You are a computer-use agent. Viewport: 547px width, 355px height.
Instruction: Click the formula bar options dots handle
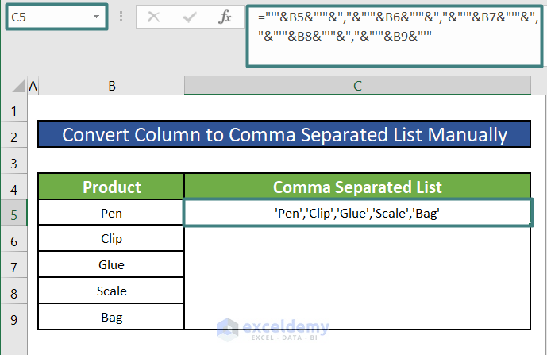point(121,17)
